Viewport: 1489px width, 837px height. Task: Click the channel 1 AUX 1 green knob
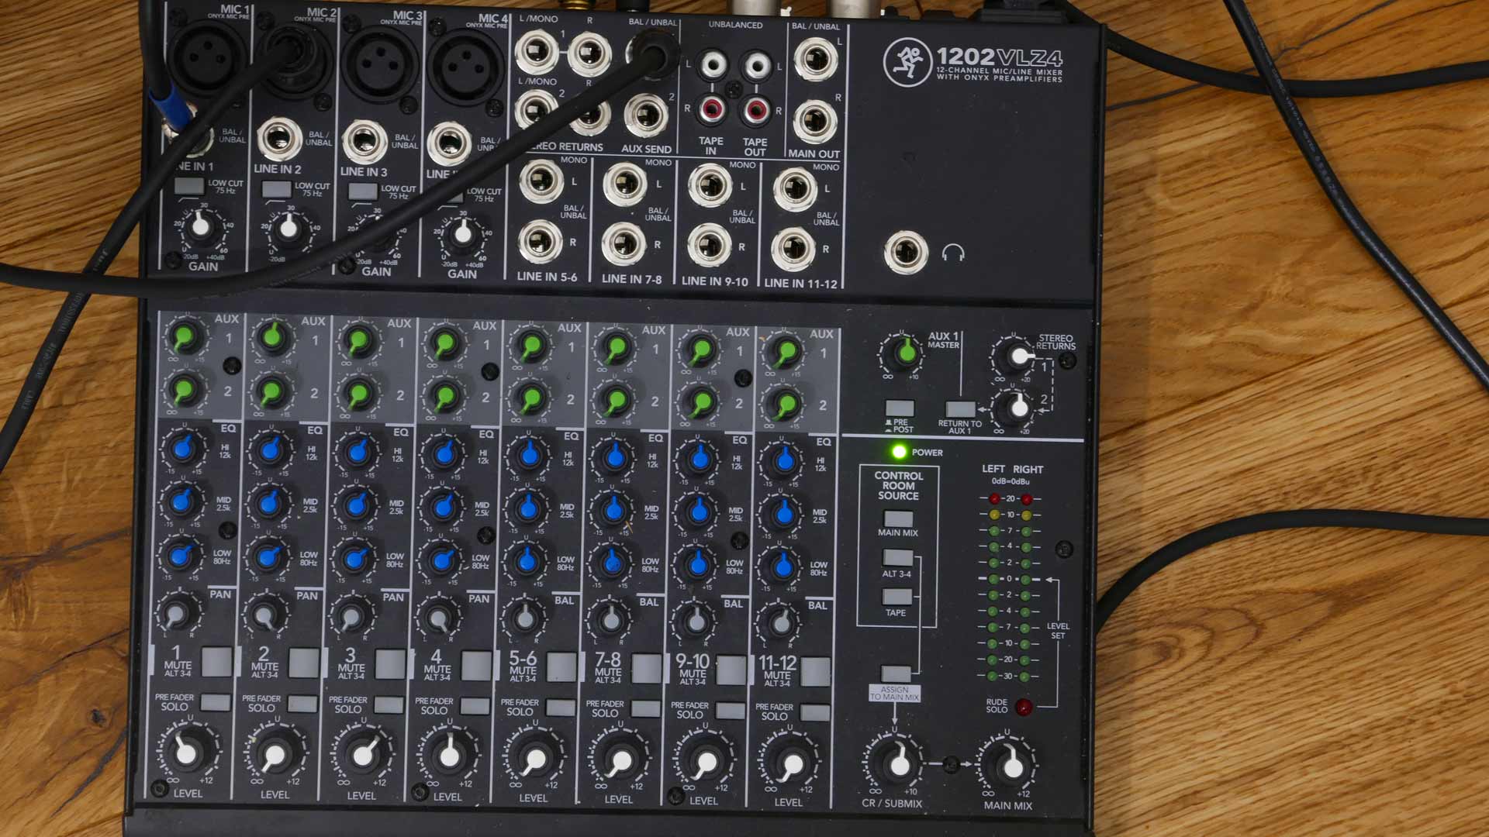pyautogui.click(x=185, y=337)
